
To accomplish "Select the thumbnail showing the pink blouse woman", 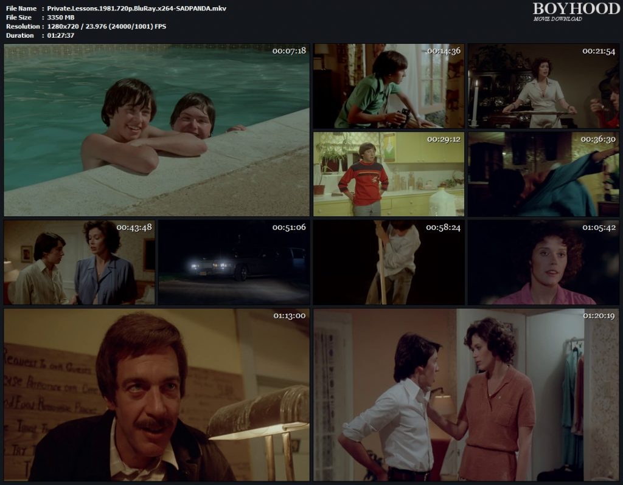I will point(545,261).
